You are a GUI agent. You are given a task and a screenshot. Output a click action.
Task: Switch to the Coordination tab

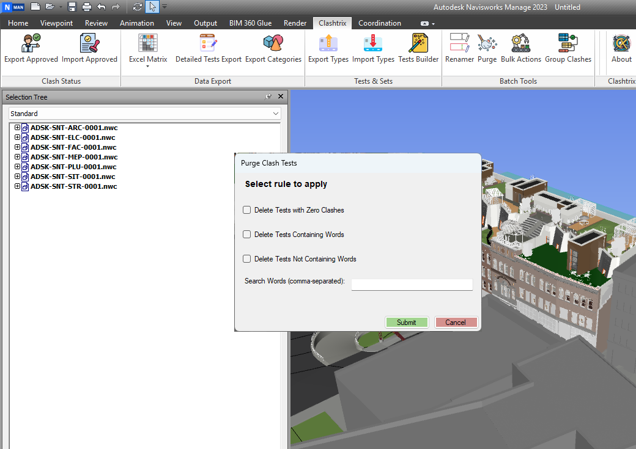380,23
